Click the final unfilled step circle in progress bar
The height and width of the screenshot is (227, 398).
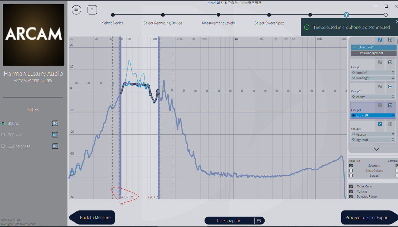tap(386, 15)
